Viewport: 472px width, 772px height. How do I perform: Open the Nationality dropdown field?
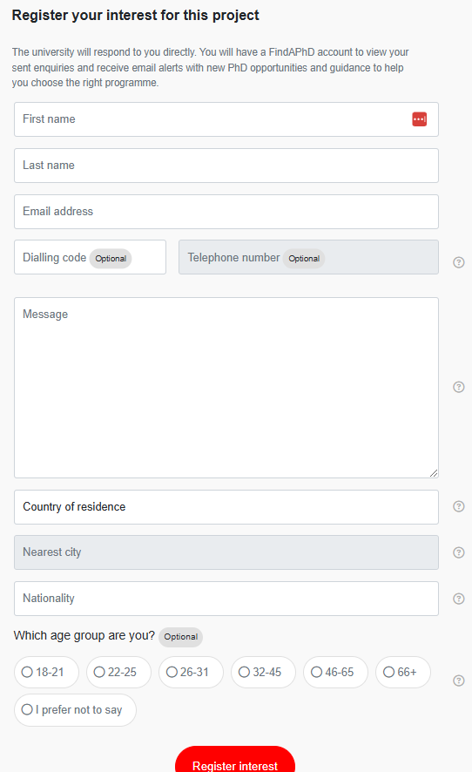(x=226, y=599)
